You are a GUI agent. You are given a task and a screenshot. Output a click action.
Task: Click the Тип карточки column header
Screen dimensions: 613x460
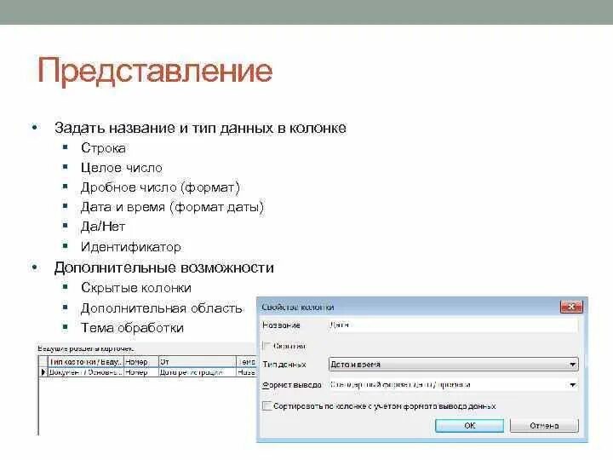point(86,362)
